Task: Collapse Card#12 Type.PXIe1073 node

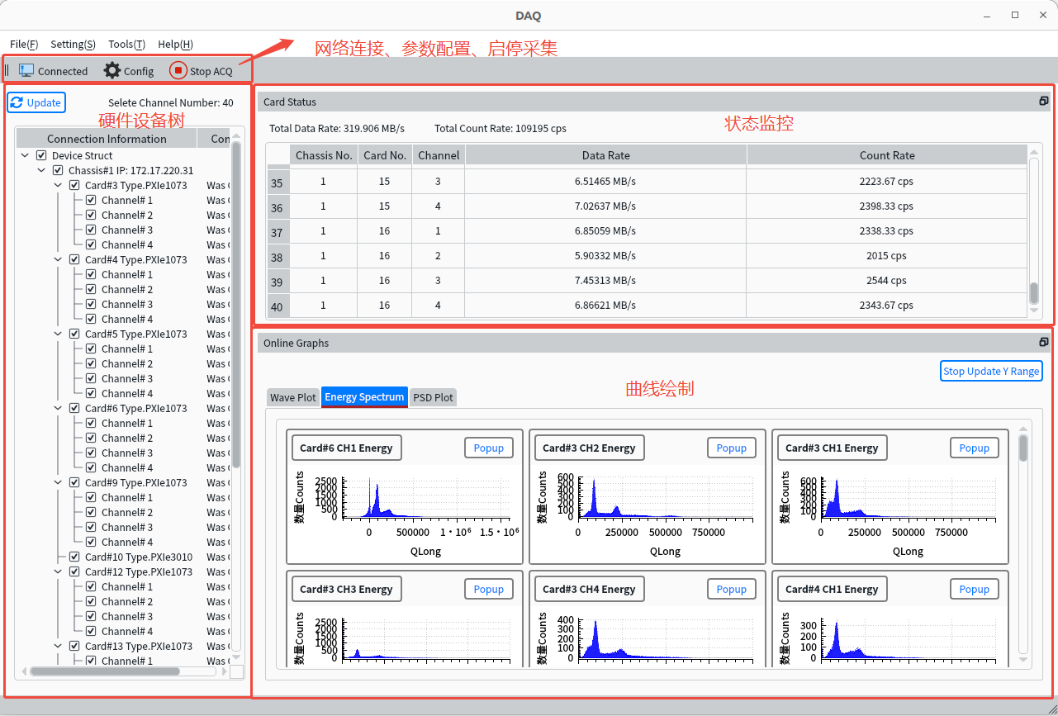Action: [58, 571]
